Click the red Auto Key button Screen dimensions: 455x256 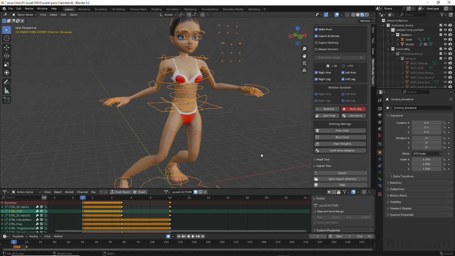pyautogui.click(x=354, y=109)
